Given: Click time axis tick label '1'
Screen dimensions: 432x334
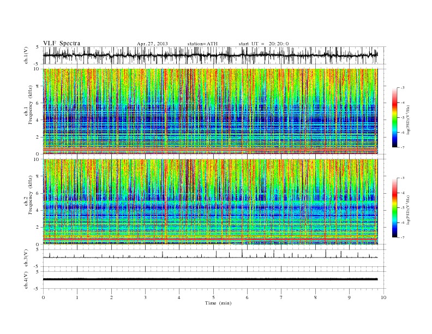Looking at the screenshot, I should (77, 297).
